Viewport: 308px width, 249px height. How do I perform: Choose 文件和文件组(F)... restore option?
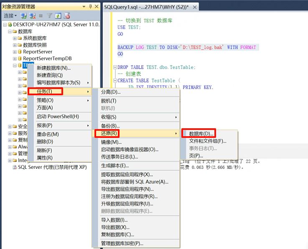[x=208, y=141]
